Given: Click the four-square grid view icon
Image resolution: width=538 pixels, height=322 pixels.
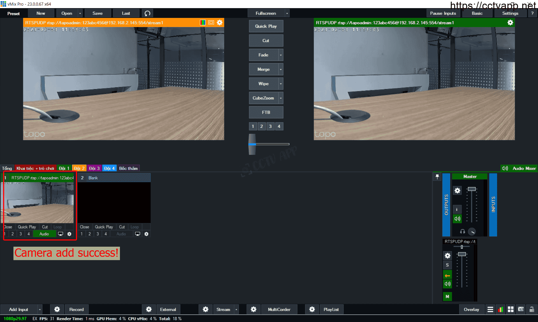Looking at the screenshot, I should [x=511, y=309].
